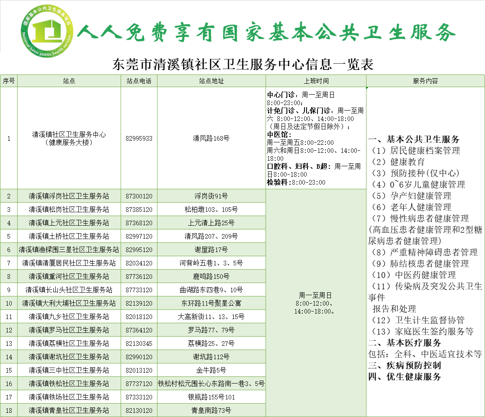
Task: Select the address 曲湖路东四巷9、10号
Action: tap(211, 290)
